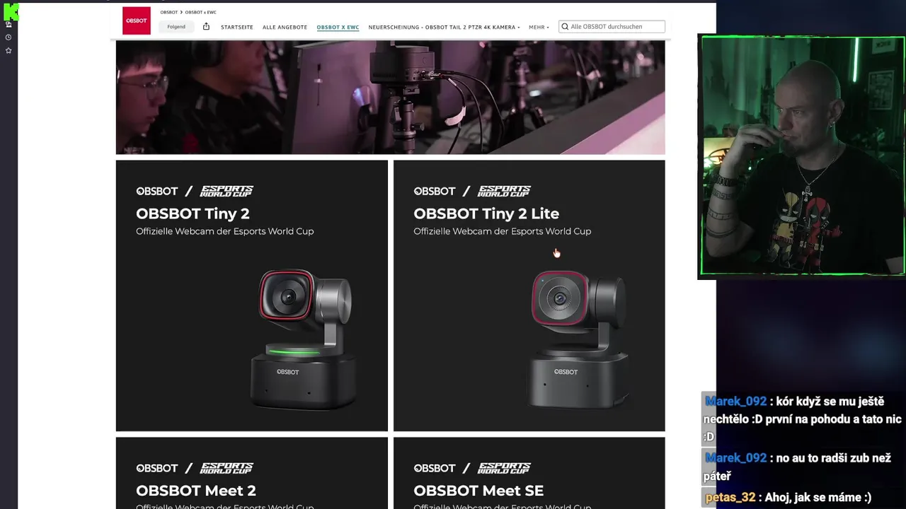Expand the MEHR dropdown menu

(539, 27)
